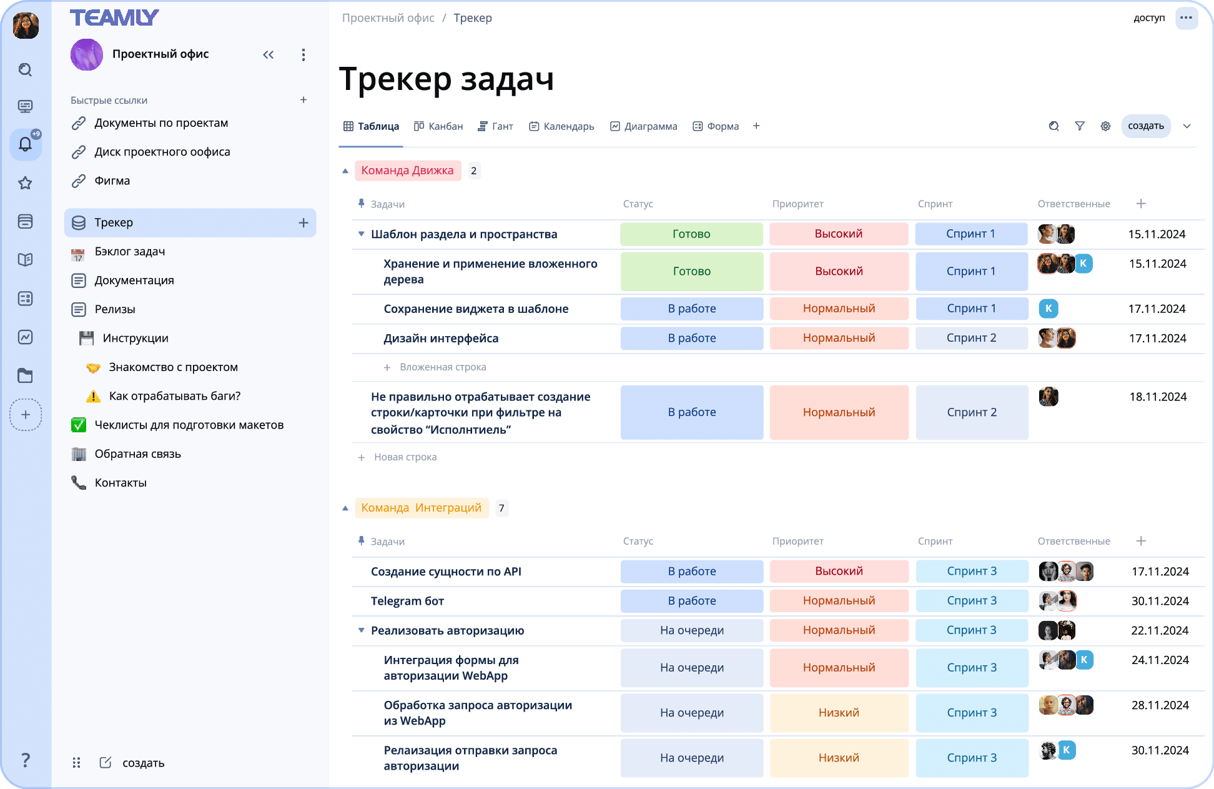Collapse sidebar with double chevron icon
The height and width of the screenshot is (789, 1214).
pos(269,55)
